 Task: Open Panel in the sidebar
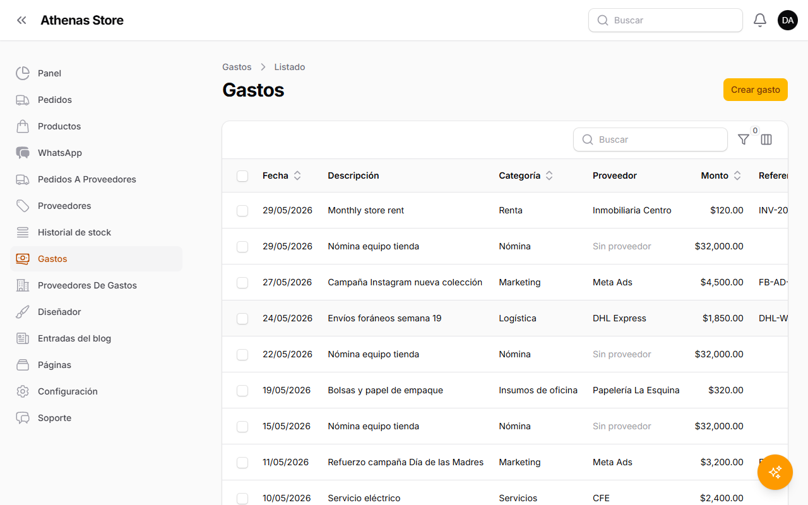point(96,73)
